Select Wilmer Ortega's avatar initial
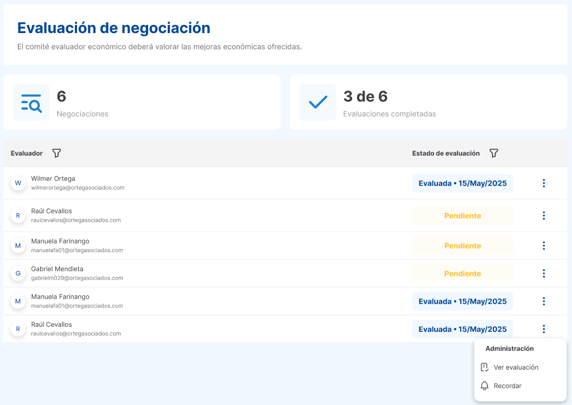This screenshot has width=572, height=405. (18, 183)
